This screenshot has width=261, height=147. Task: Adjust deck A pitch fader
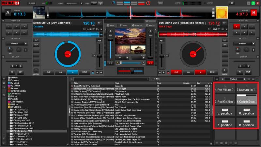click(99, 56)
